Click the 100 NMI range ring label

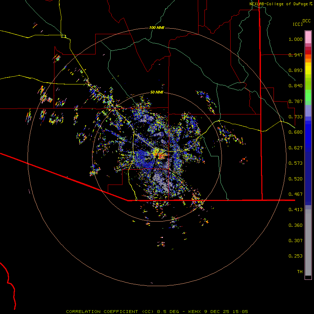click(157, 28)
